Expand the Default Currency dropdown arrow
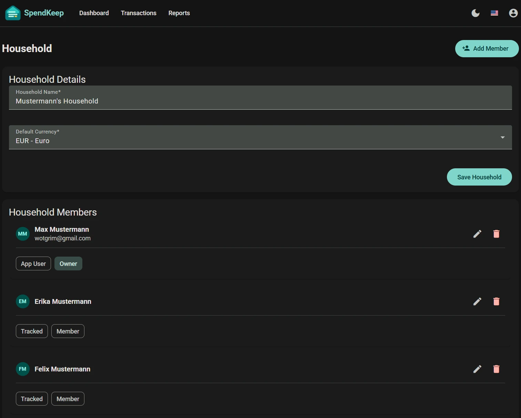 coord(502,137)
